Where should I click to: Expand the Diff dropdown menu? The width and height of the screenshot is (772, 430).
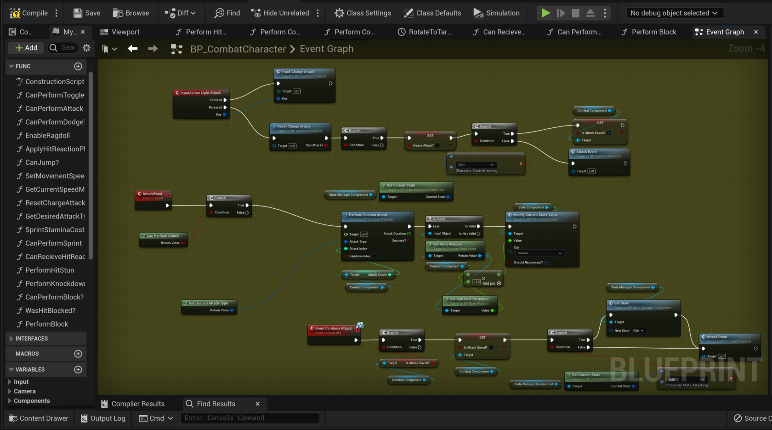click(193, 13)
